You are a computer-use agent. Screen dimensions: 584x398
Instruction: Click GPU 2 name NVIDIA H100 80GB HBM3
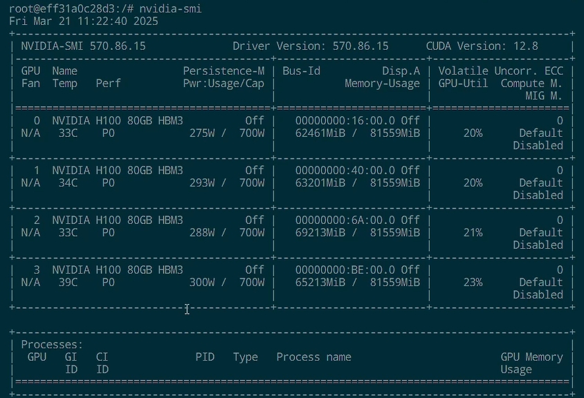[x=118, y=220]
